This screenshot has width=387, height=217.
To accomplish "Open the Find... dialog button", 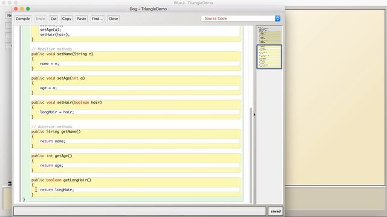I will (x=97, y=19).
